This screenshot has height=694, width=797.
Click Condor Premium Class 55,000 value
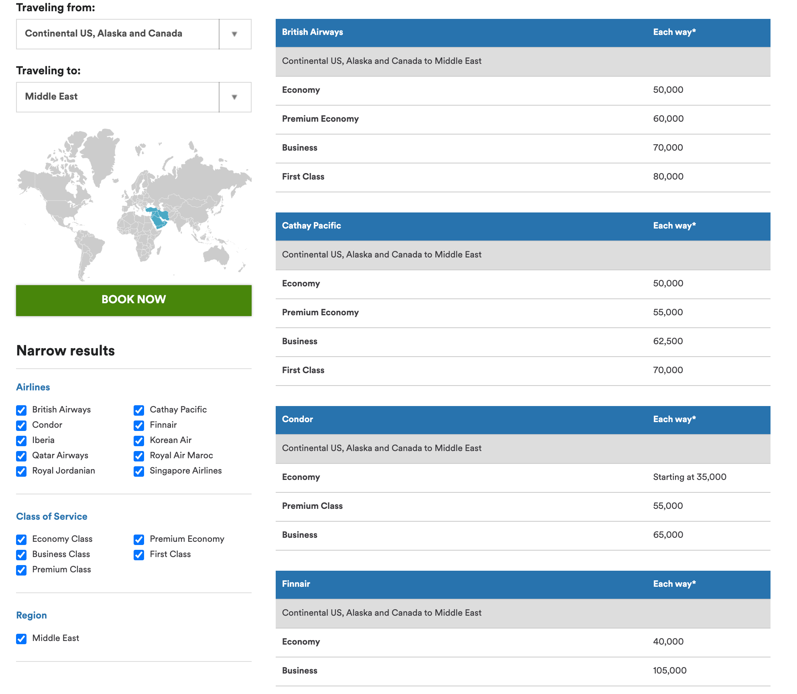tap(668, 506)
